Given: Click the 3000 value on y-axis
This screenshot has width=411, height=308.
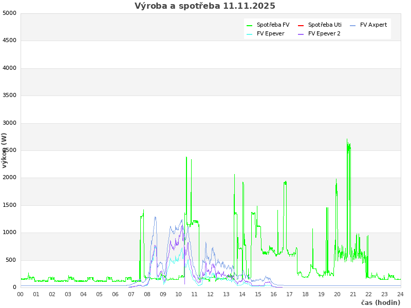Looking at the screenshot, I should point(9,123).
